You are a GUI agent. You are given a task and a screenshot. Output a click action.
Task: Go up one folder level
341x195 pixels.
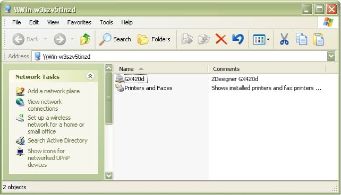point(85,39)
